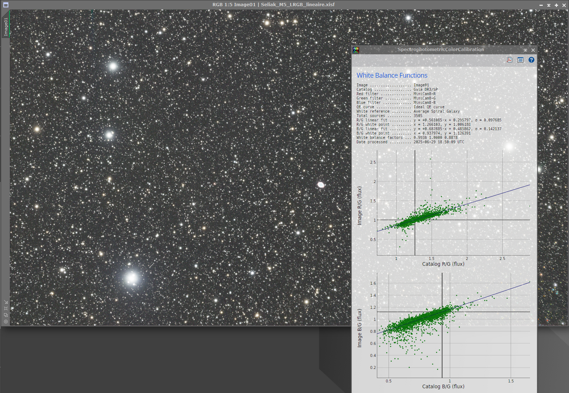Click the Image01 window menu icon
The image size is (569, 393).
[6, 5]
